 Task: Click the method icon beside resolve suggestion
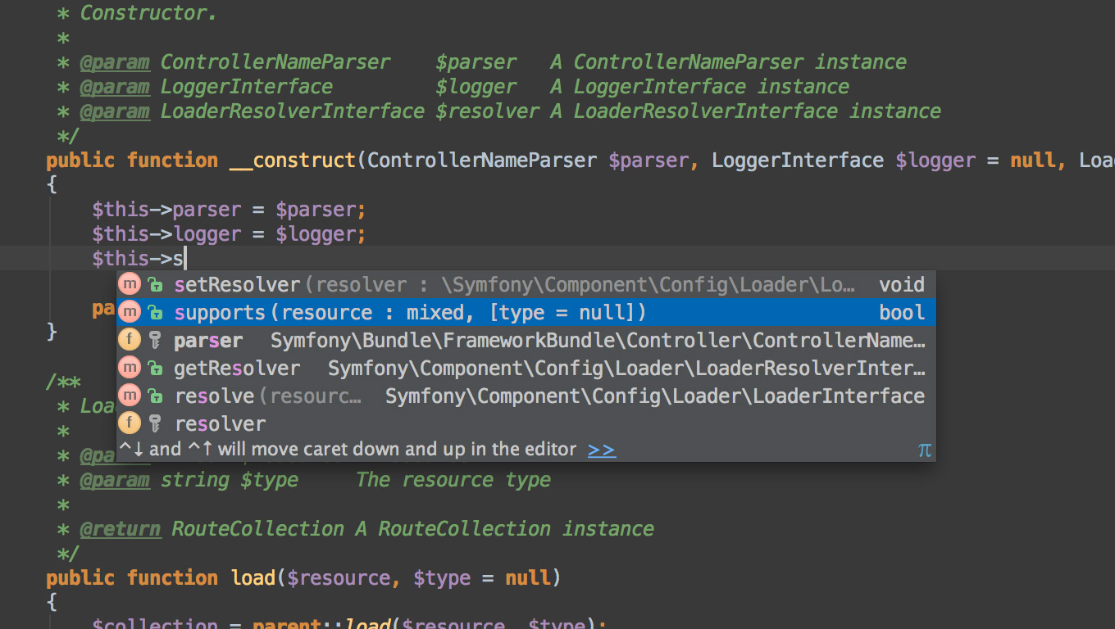click(x=130, y=396)
